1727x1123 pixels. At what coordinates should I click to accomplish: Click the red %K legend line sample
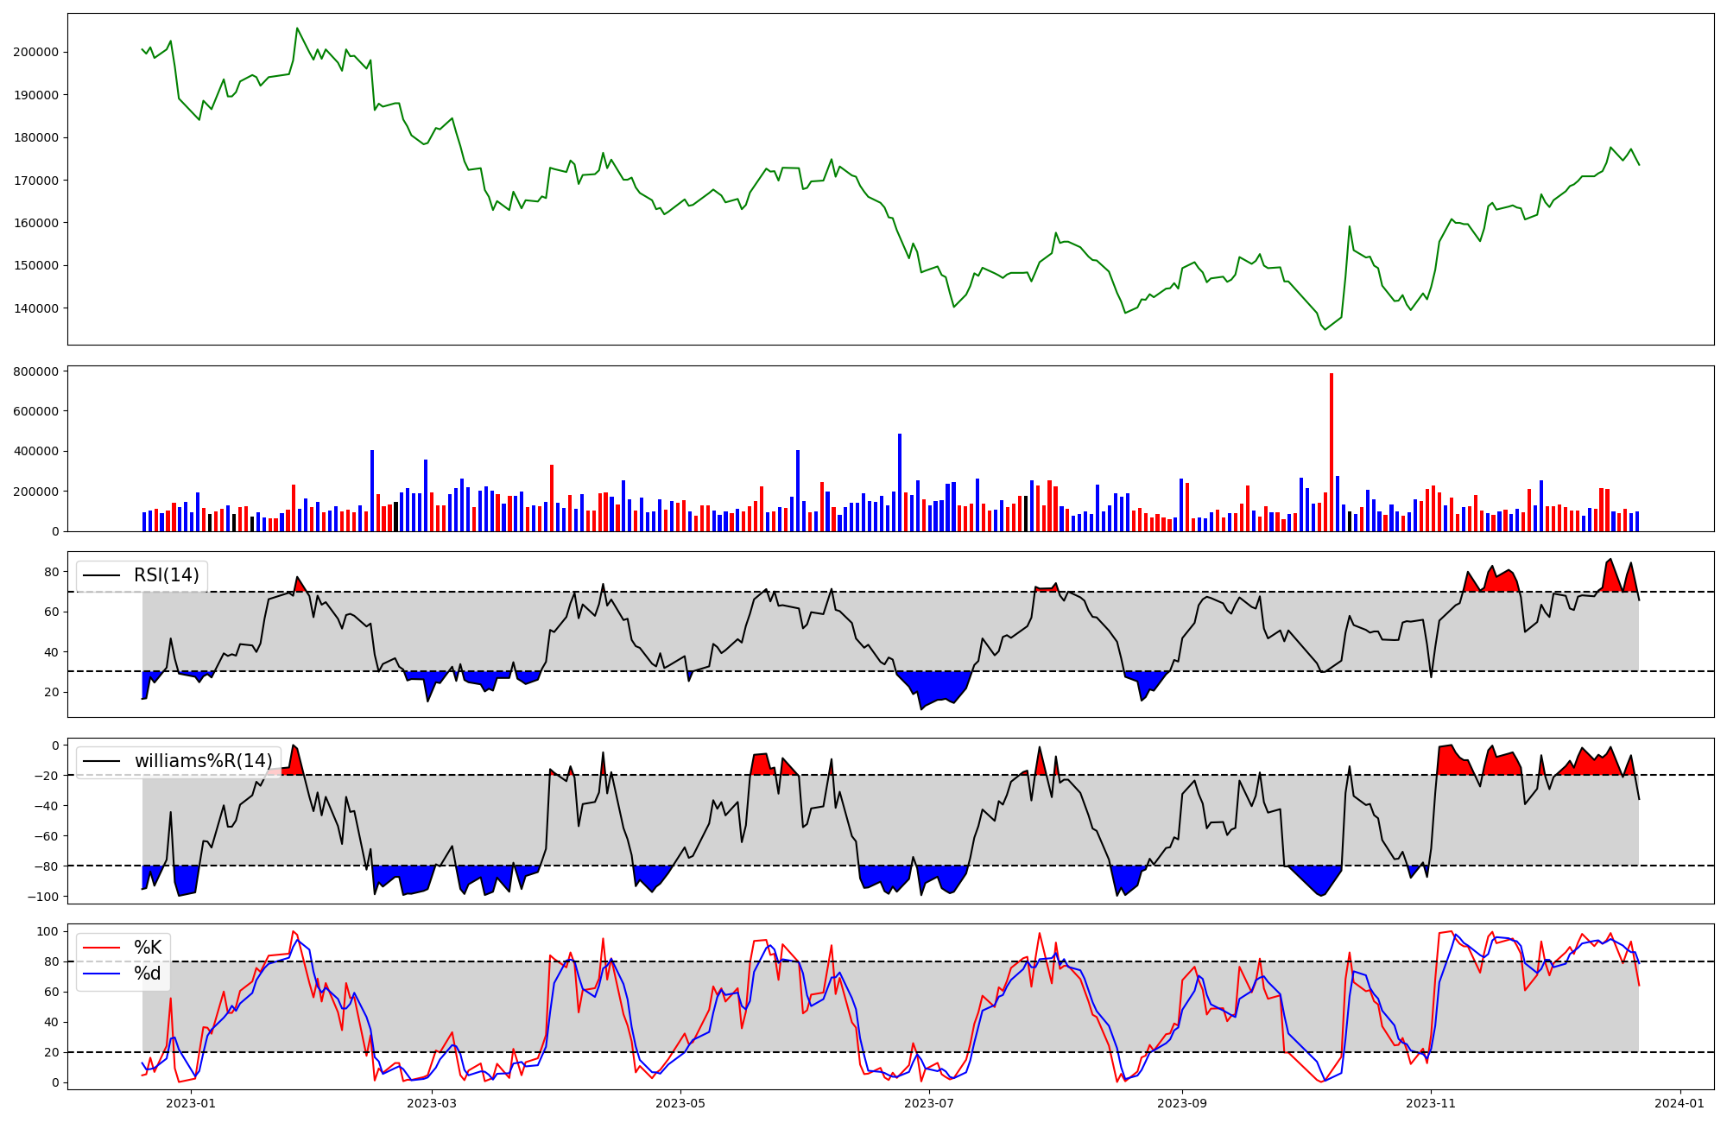pyautogui.click(x=101, y=948)
